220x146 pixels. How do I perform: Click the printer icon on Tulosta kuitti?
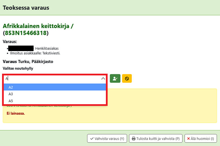(x=134, y=139)
